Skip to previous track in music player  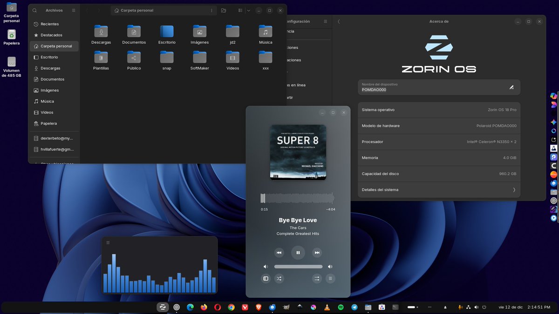point(279,253)
